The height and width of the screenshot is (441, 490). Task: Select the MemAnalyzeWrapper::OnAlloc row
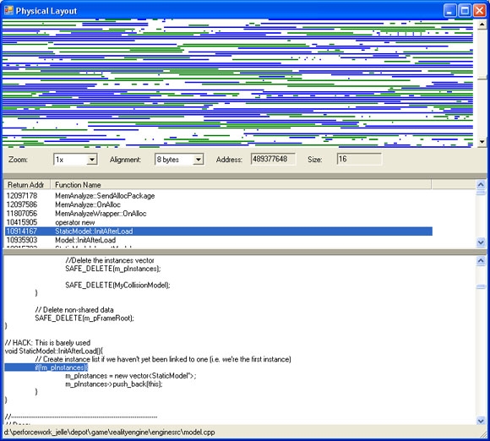pyautogui.click(x=219, y=214)
